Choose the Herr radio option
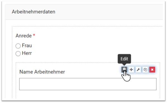Image resolution: width=167 pixels, height=103 pixels. click(18, 54)
